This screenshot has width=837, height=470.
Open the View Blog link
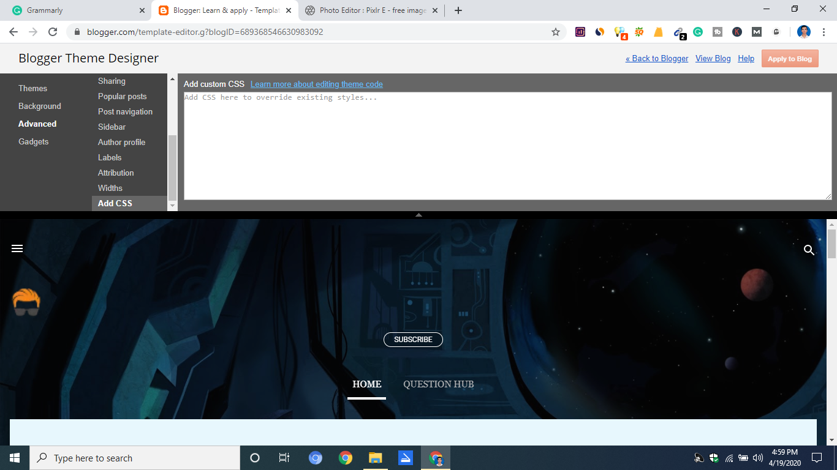[713, 58]
